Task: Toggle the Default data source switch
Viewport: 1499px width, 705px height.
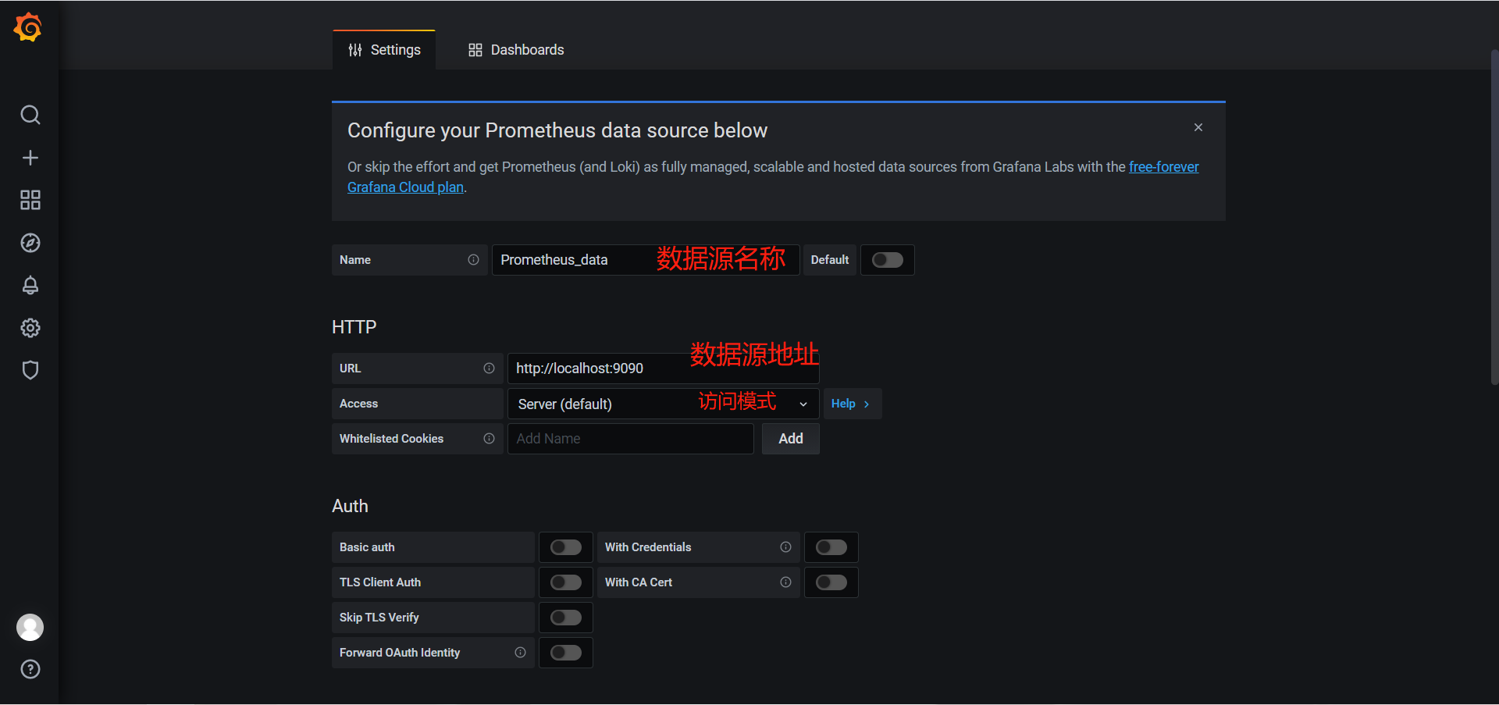Action: [x=887, y=260]
